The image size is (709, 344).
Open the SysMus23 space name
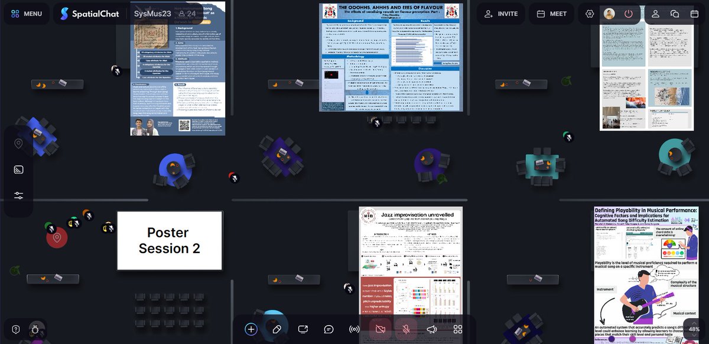152,14
